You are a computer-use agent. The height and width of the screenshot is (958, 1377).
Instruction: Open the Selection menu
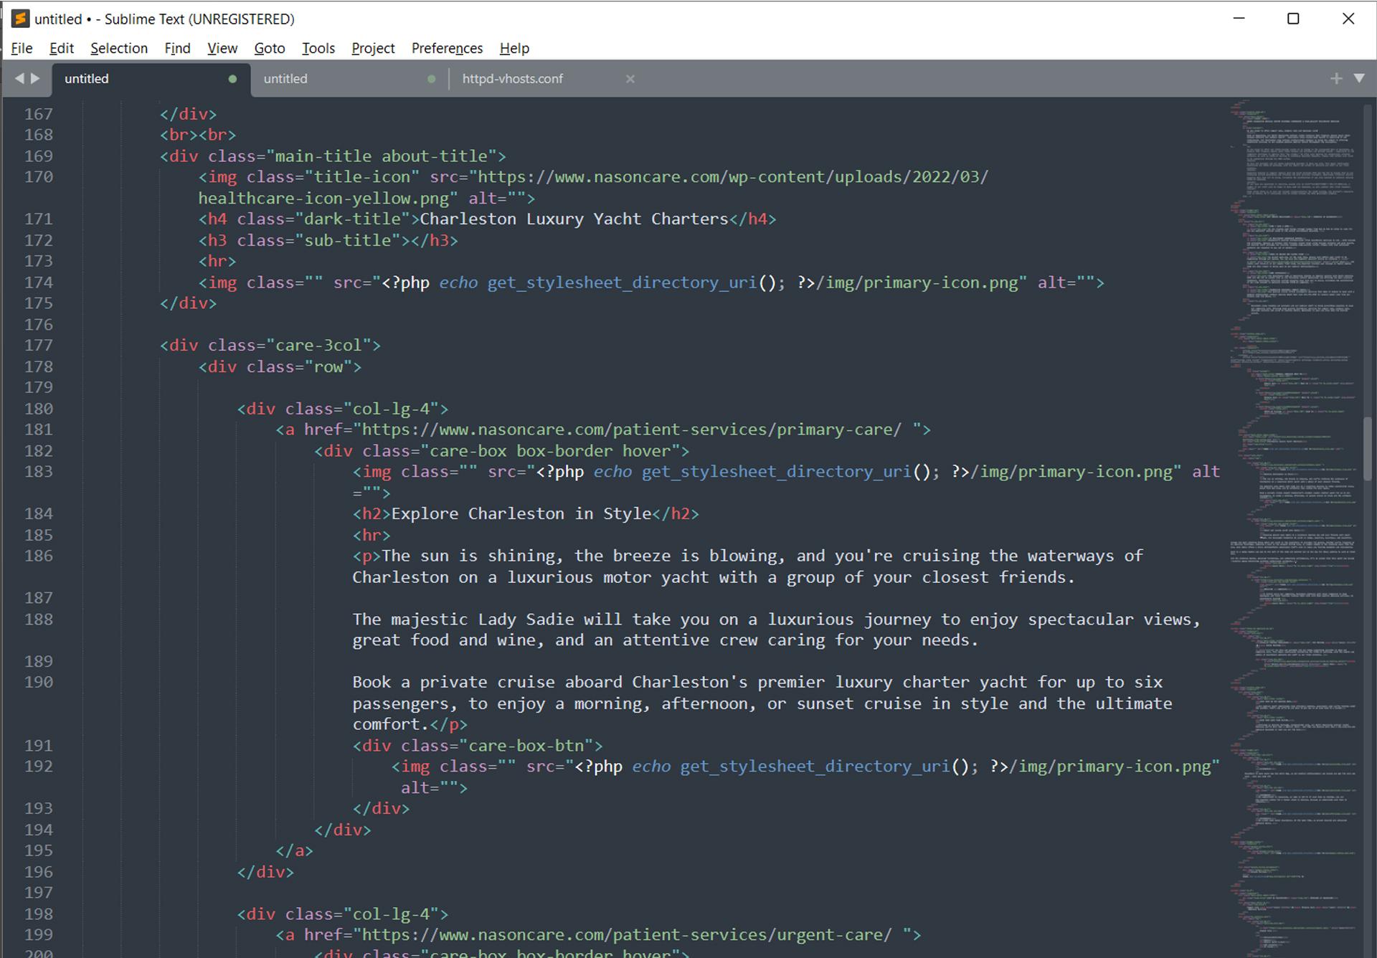[118, 48]
